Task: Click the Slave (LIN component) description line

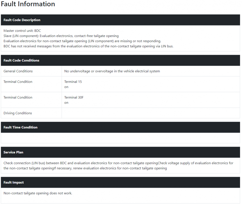Action: click(61, 36)
